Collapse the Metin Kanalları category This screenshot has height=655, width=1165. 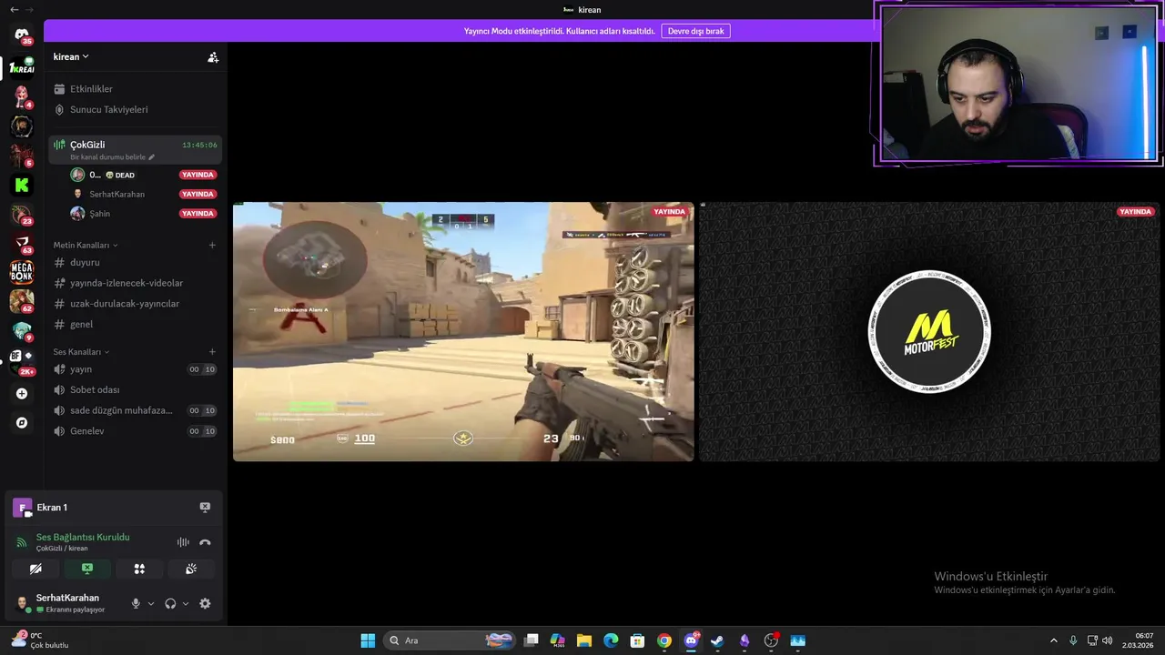pyautogui.click(x=86, y=245)
